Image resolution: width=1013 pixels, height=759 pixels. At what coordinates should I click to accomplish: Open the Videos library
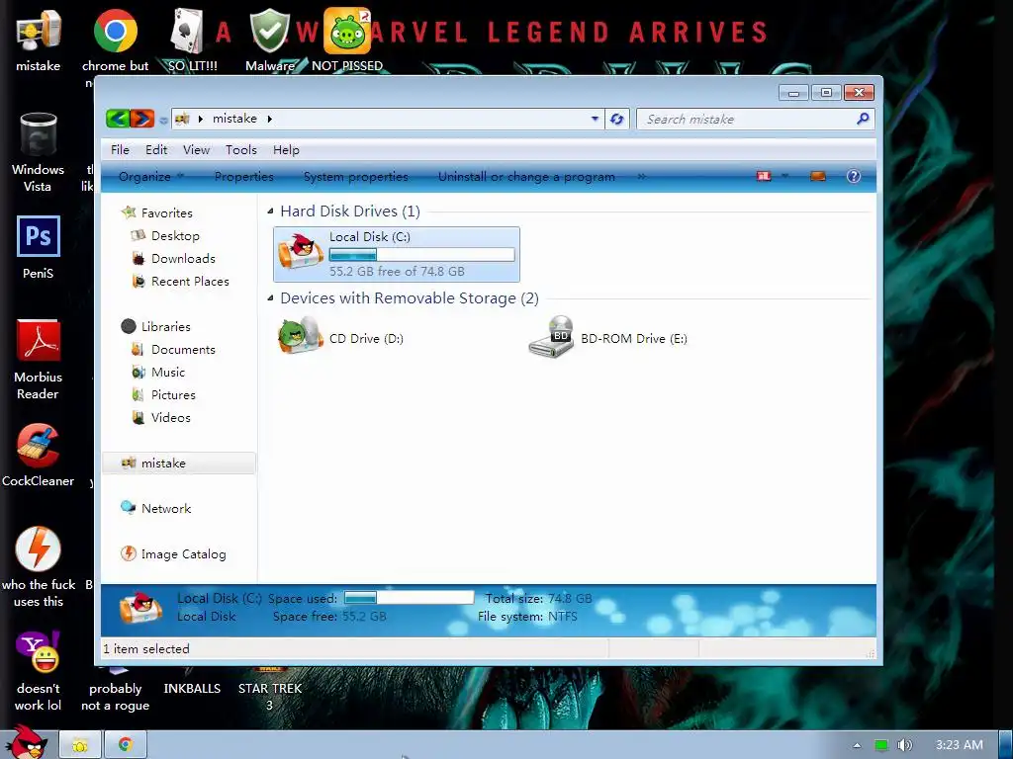[161, 418]
